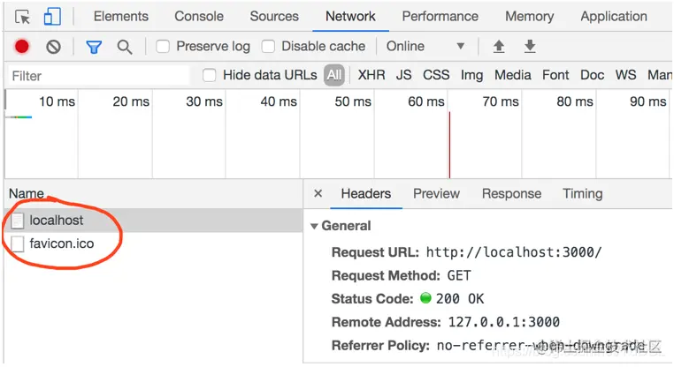
Task: Export HAR file with download arrow
Action: point(530,46)
